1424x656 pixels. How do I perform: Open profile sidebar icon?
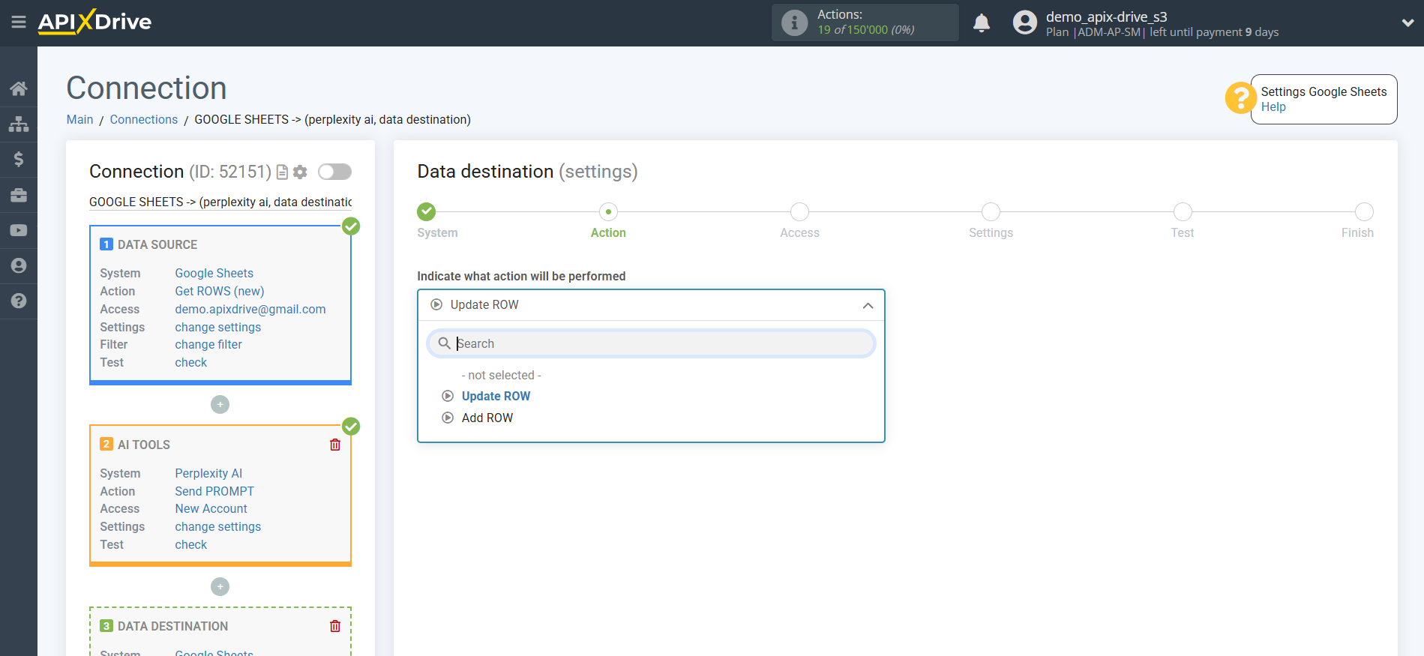click(19, 265)
